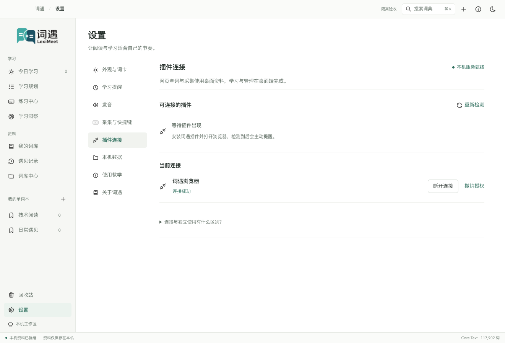Add a new wordbook with plus icon

pyautogui.click(x=63, y=199)
